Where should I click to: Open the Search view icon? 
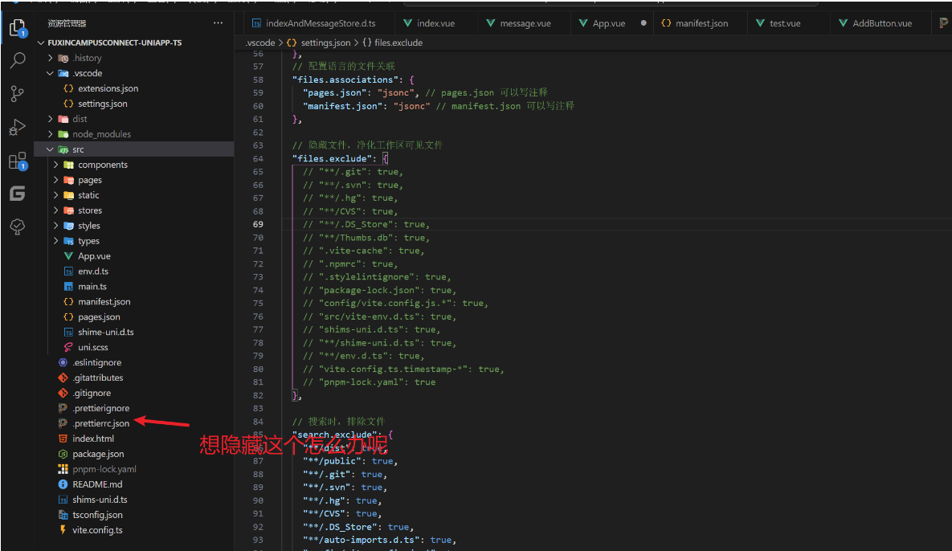coord(18,60)
